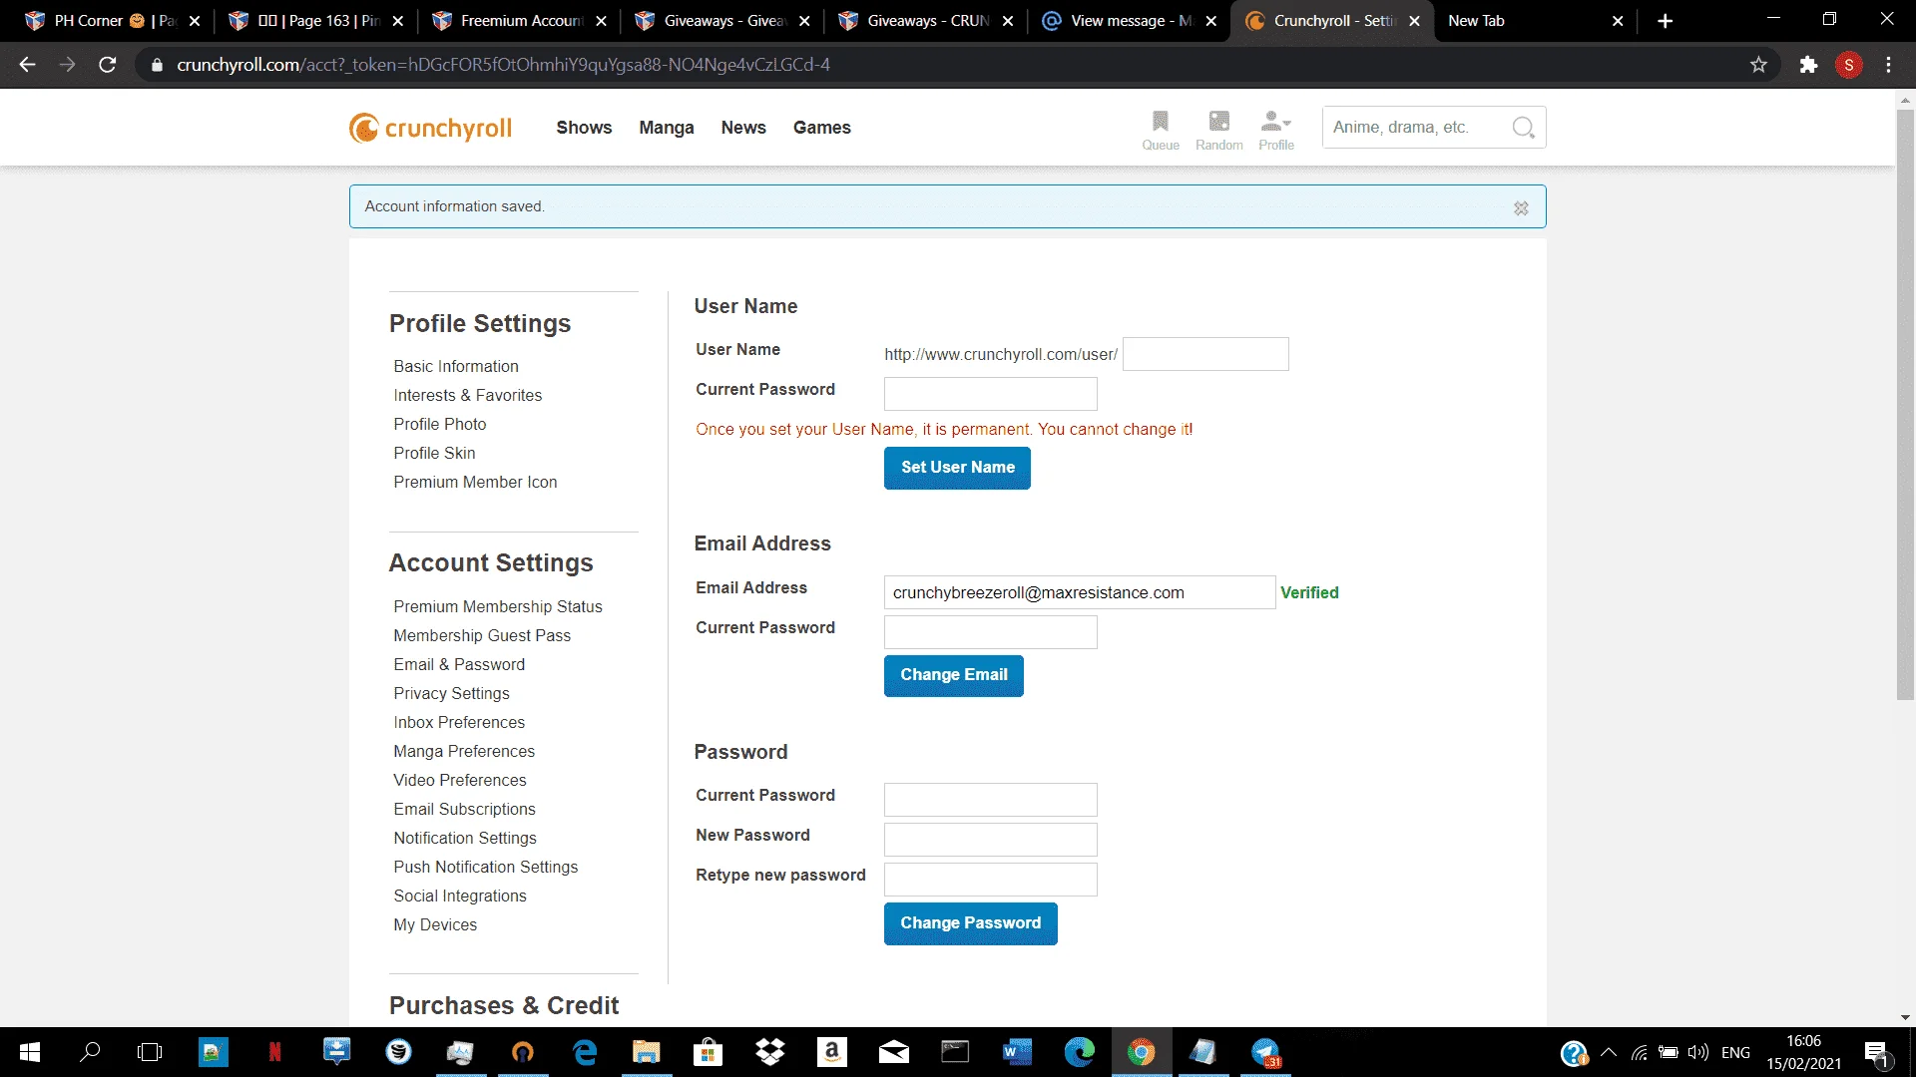This screenshot has width=1916, height=1077.
Task: Open volume control in tray
Action: click(x=1697, y=1052)
